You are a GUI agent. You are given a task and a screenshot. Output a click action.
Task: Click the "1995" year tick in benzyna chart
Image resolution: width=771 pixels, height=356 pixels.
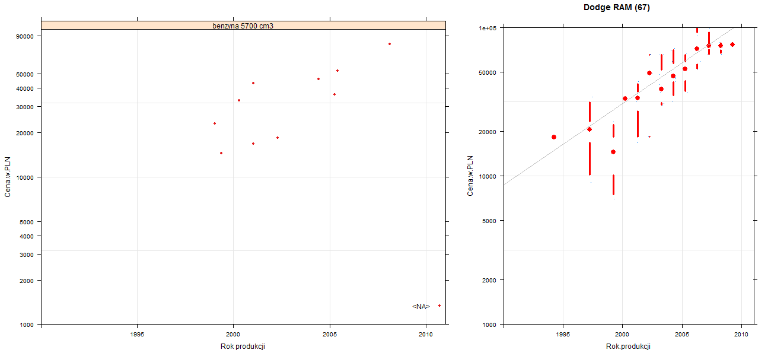(x=137, y=335)
